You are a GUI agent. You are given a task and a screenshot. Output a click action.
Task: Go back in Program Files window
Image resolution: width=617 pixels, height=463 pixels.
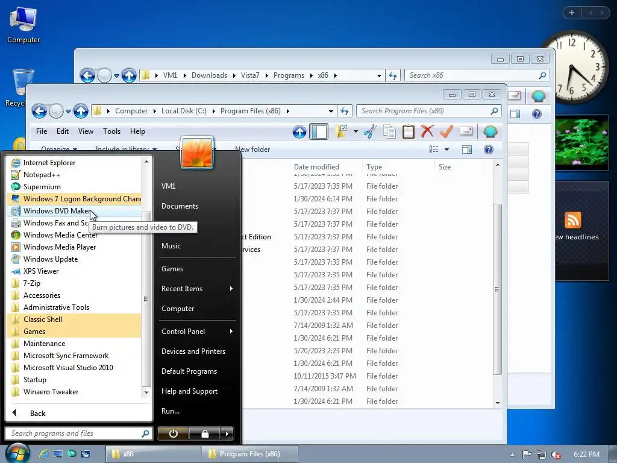39,111
